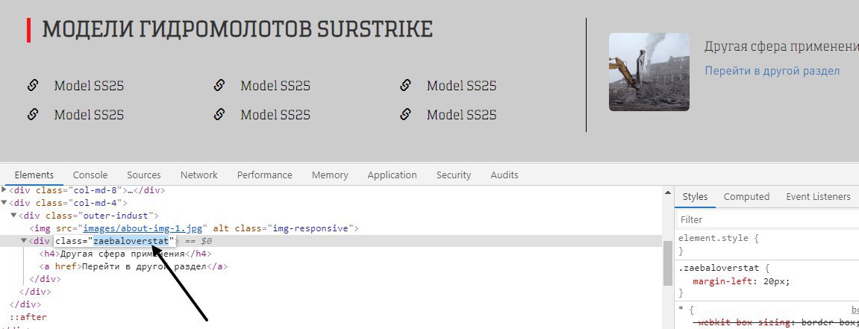Viewport: 859px width, 329px height.
Task: Open the Security tab
Action: coord(454,175)
